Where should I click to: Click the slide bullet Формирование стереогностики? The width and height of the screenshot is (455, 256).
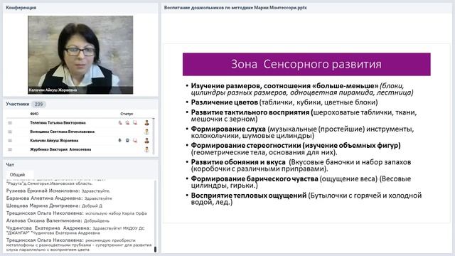(296, 149)
